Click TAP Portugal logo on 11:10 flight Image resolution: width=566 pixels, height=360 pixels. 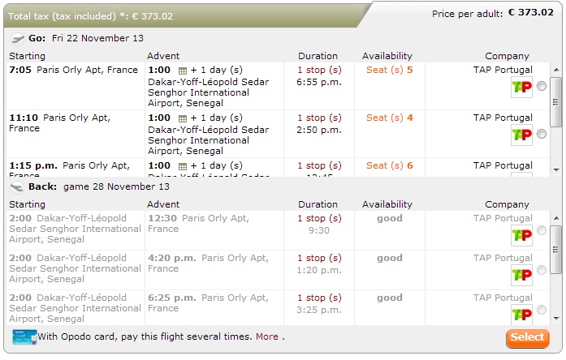[x=521, y=135]
